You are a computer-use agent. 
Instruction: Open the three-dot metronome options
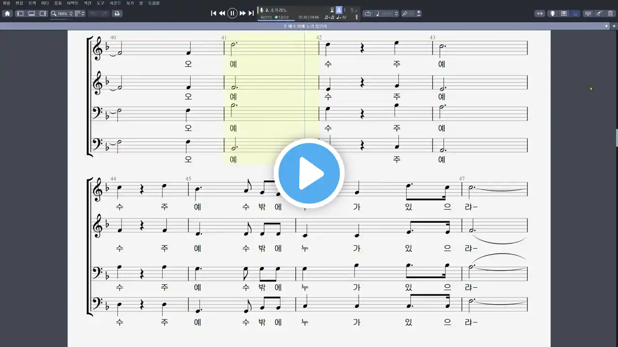click(x=345, y=10)
